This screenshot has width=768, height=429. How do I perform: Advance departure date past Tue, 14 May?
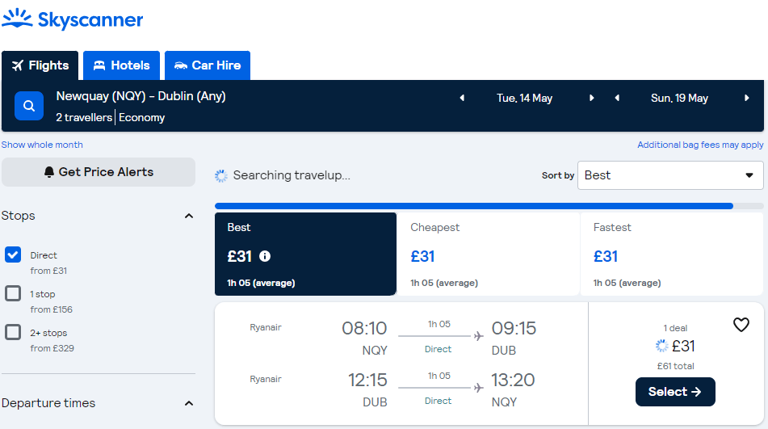(592, 98)
